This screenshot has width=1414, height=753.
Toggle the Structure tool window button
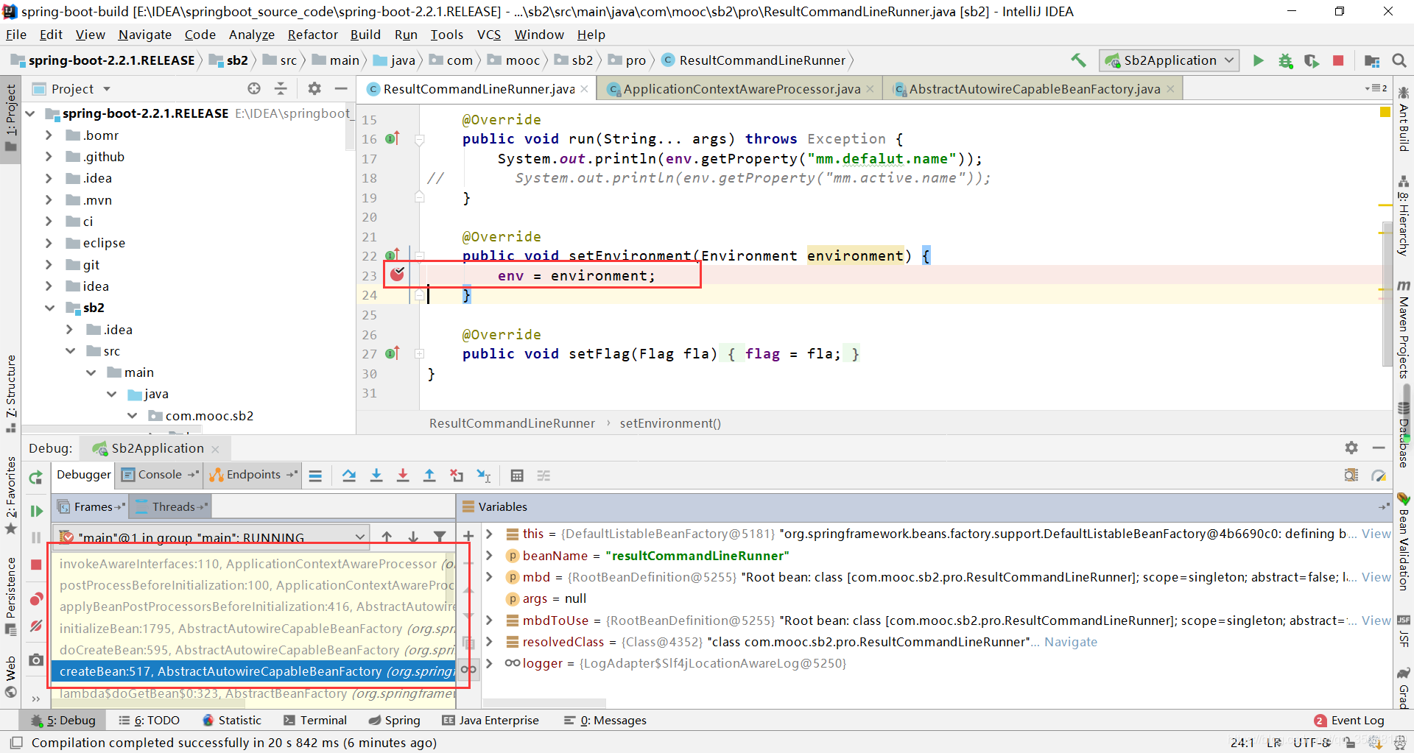coord(10,393)
